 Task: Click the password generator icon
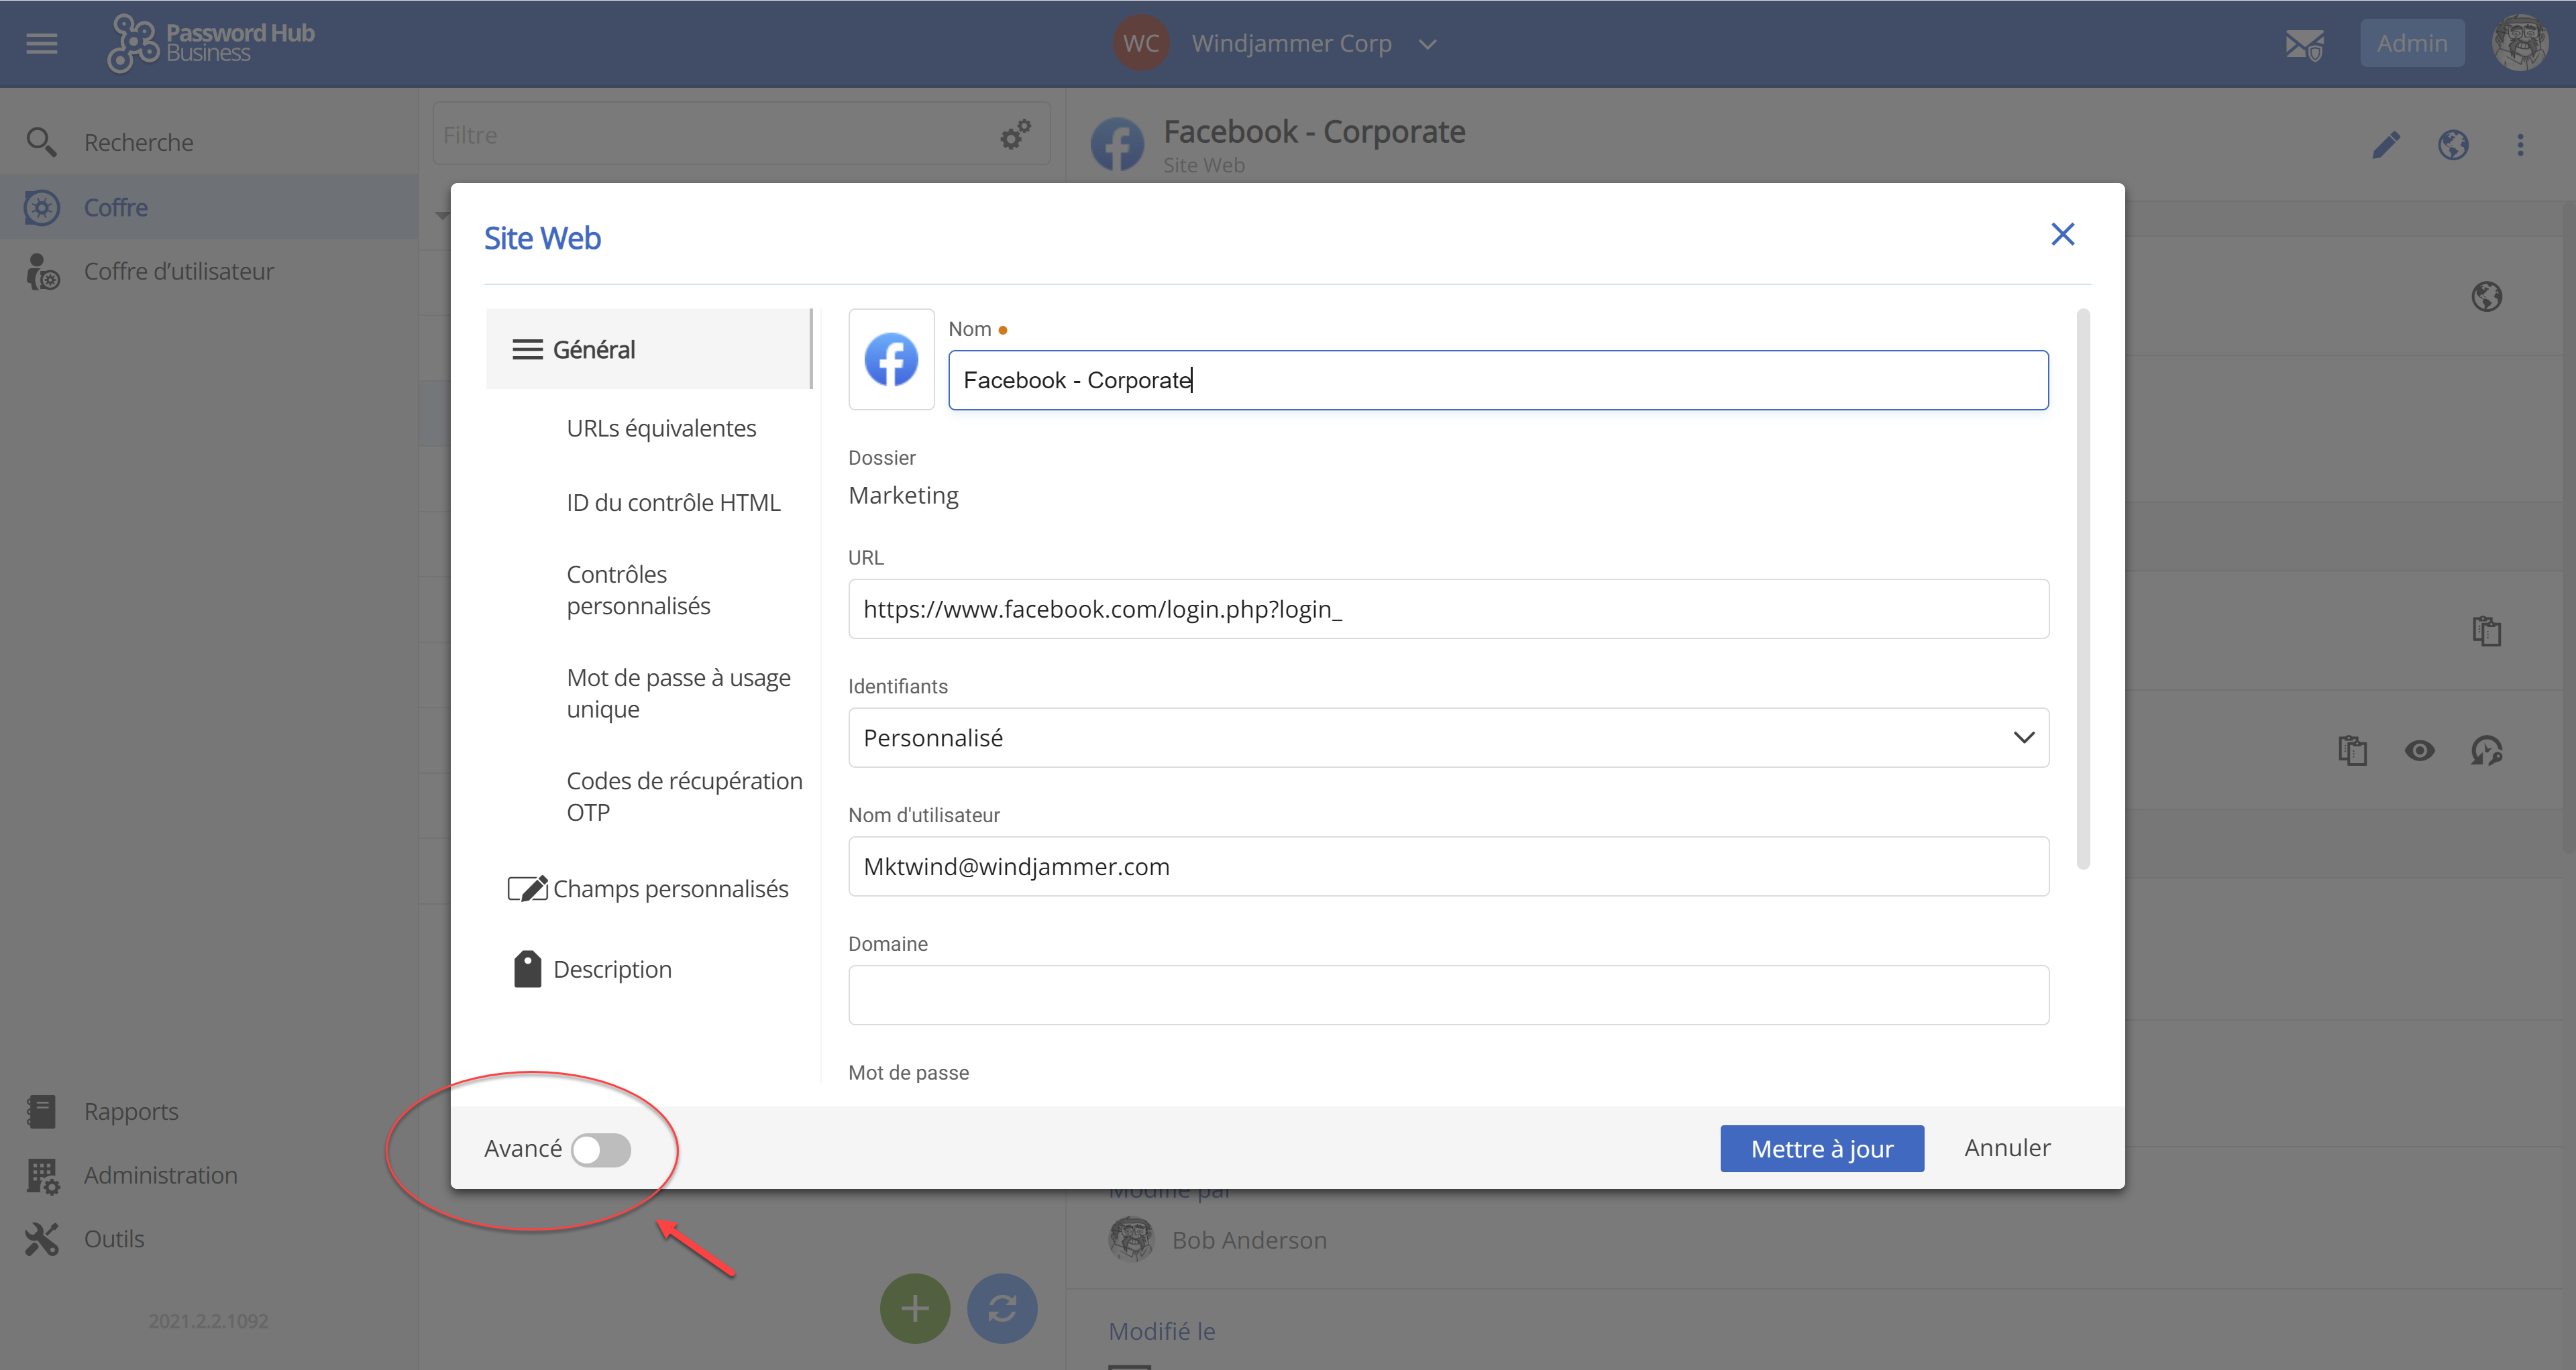(x=2486, y=750)
